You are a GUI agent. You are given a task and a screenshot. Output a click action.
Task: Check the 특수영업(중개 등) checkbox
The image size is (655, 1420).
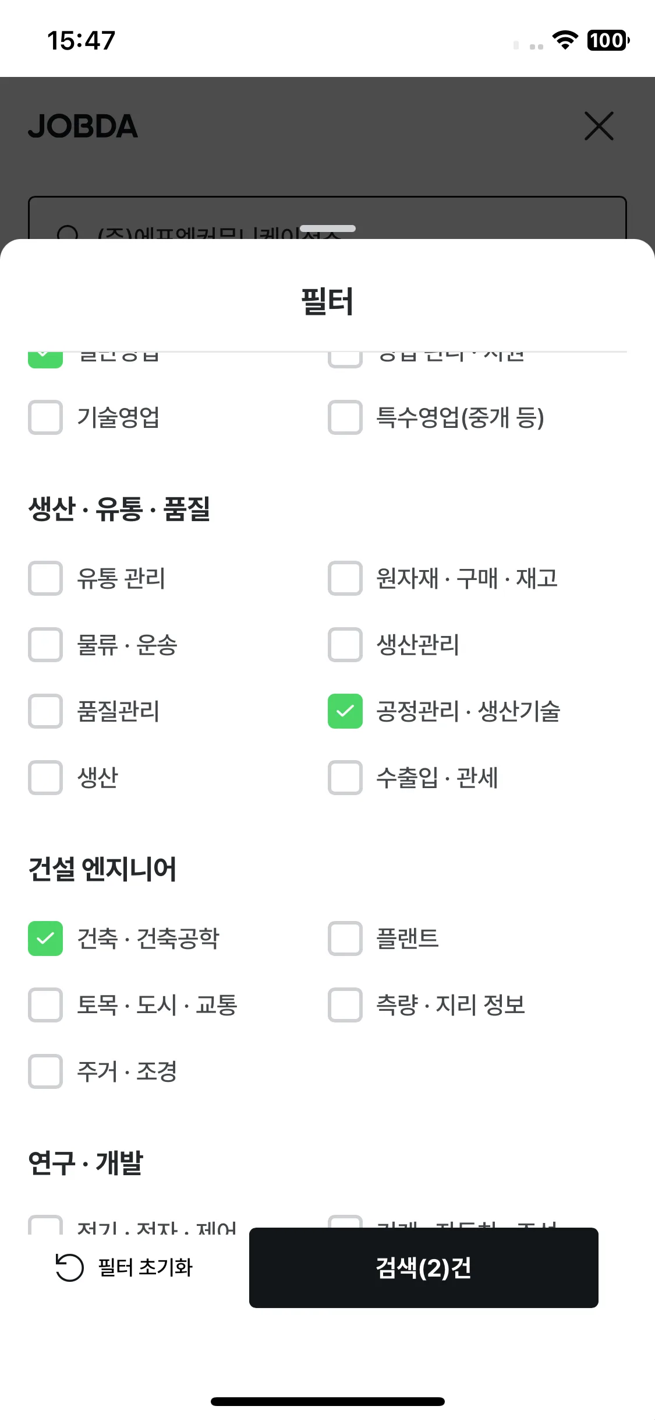point(345,417)
